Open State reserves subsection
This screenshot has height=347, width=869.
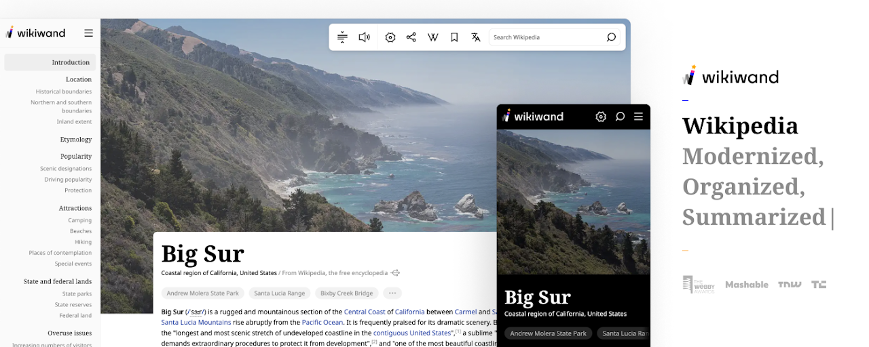click(73, 305)
